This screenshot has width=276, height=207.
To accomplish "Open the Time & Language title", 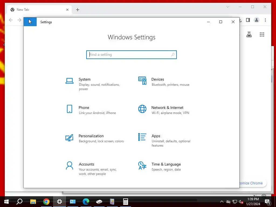I will pos(166,164).
